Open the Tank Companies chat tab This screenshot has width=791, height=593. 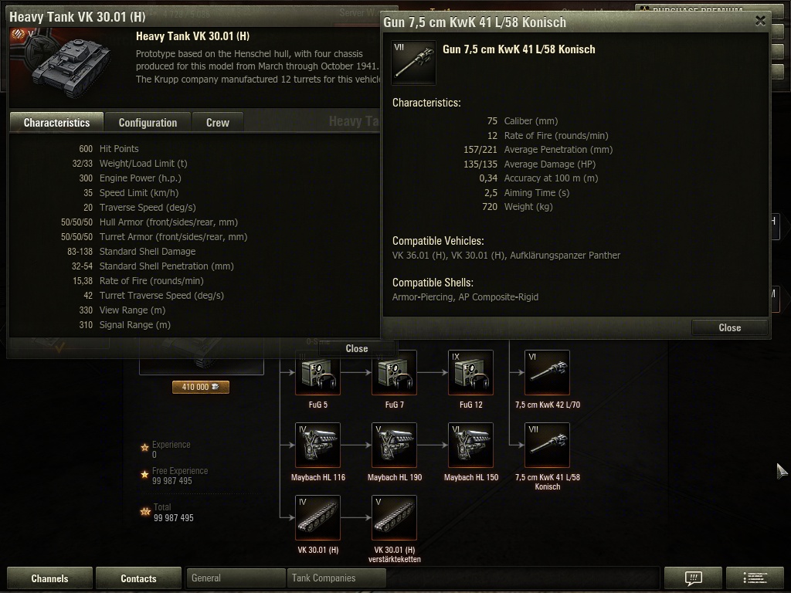pos(337,578)
